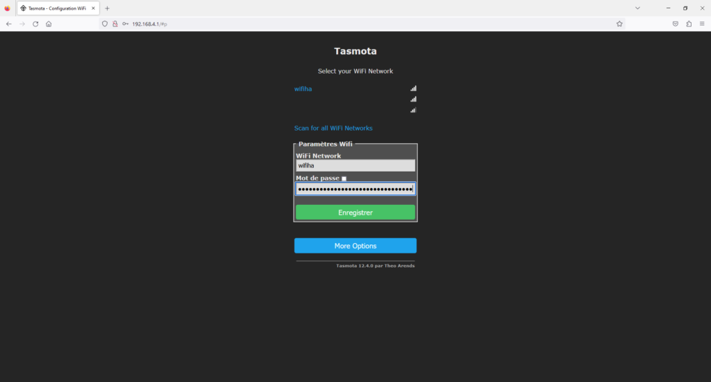
Task: Select the wifiha network link
Action: coord(303,89)
